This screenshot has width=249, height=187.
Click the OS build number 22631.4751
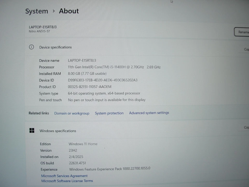pos(77,163)
